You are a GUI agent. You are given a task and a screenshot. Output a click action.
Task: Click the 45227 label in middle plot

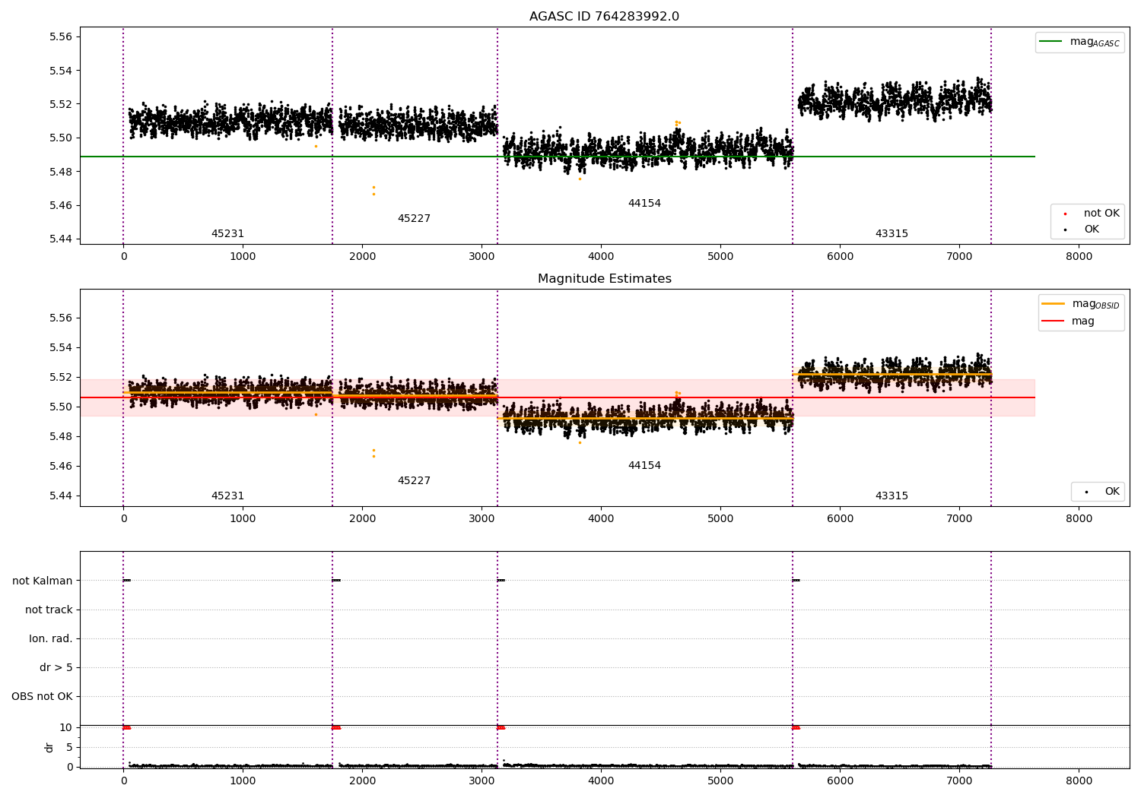point(414,481)
